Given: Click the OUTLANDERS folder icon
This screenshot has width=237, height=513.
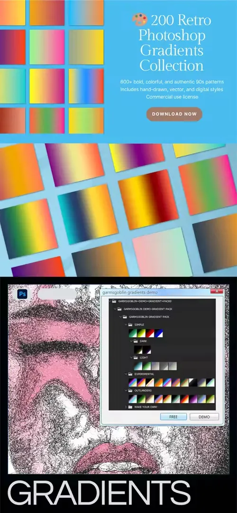Looking at the screenshot, I should pos(130,390).
